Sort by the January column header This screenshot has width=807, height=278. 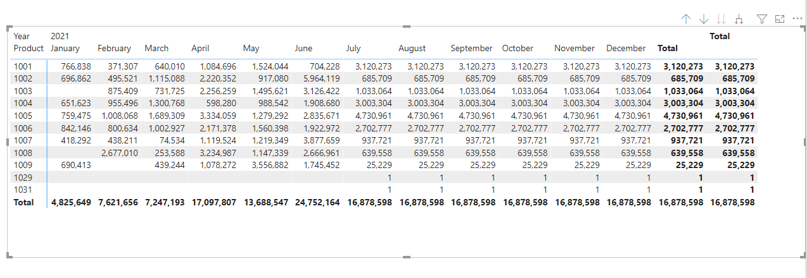pos(65,48)
